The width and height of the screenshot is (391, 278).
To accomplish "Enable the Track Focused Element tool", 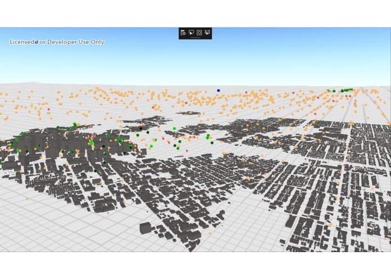I will [x=207, y=33].
